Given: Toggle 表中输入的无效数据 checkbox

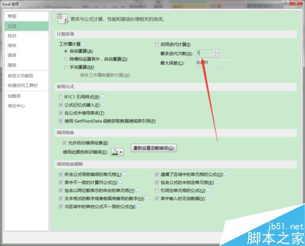Looking at the screenshot, I should pos(157,198).
